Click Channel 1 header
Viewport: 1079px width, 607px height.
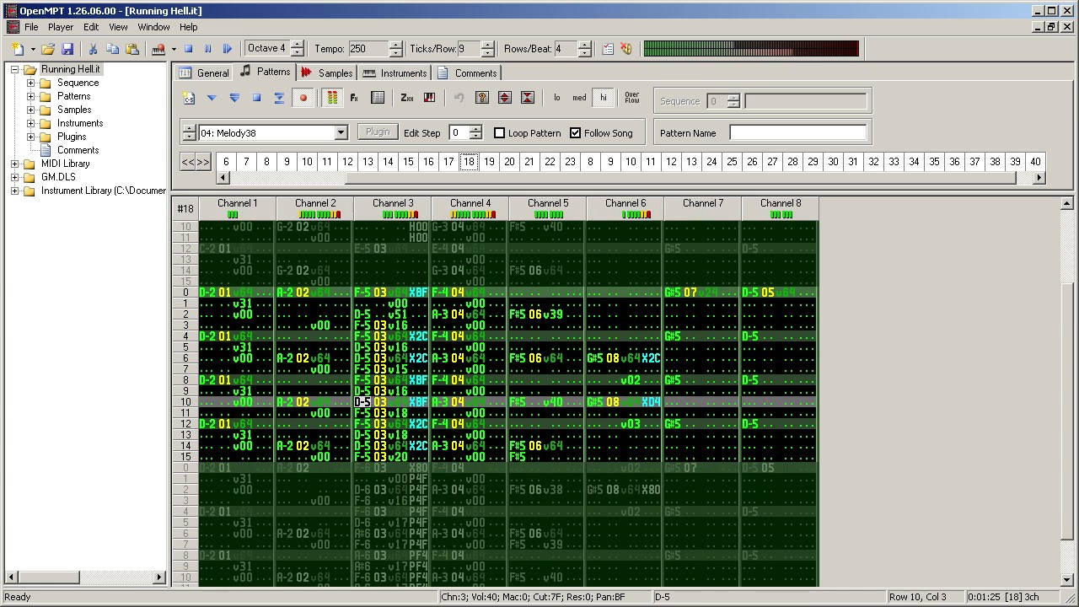[237, 208]
